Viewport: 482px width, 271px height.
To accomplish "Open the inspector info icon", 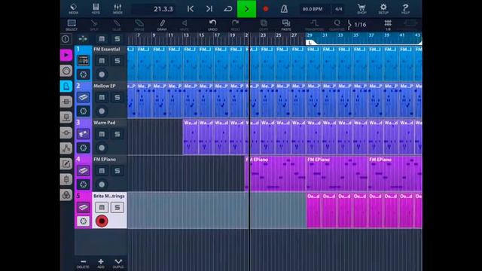I will (x=66, y=39).
